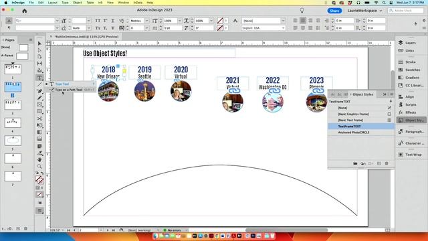The width and height of the screenshot is (428, 241).
Task: Select the Direct Selection tool
Action: 39,50
